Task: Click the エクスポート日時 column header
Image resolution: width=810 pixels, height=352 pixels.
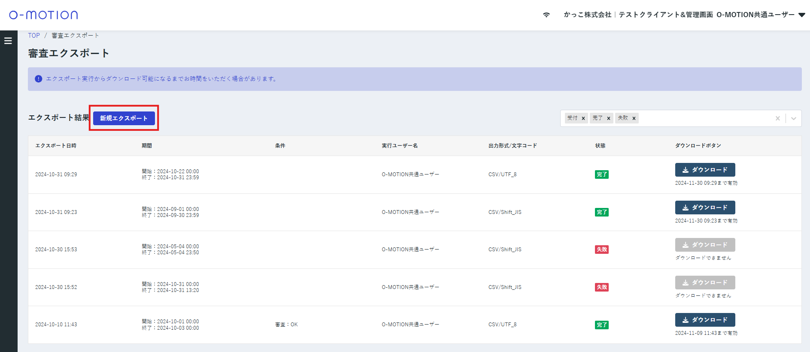Action: pos(56,146)
